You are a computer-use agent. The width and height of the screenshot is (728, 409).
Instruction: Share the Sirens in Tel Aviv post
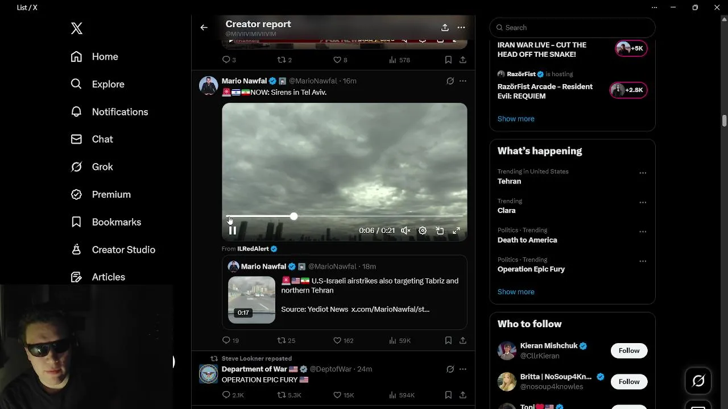pyautogui.click(x=463, y=340)
